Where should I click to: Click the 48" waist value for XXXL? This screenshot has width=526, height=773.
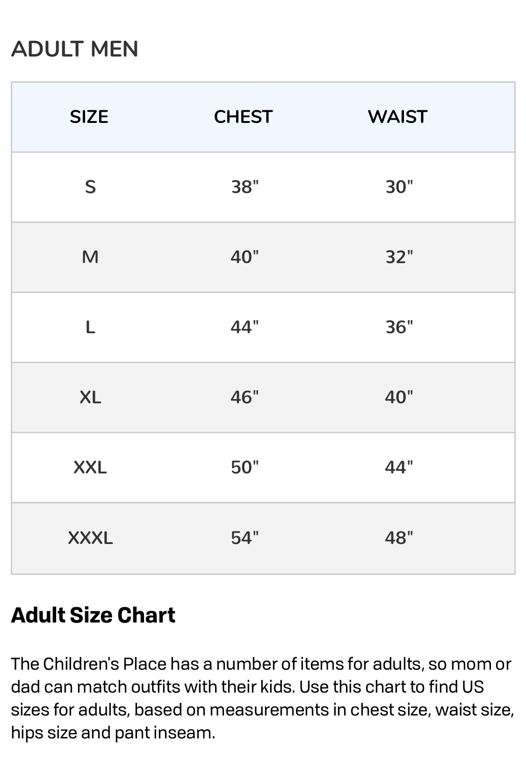[399, 538]
